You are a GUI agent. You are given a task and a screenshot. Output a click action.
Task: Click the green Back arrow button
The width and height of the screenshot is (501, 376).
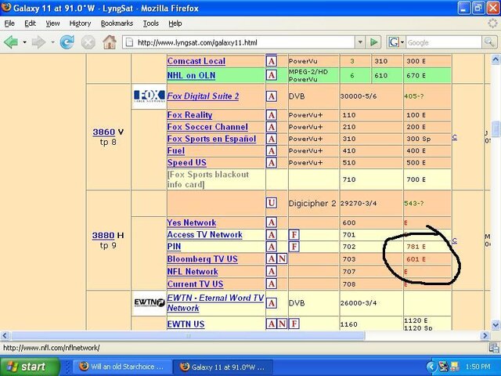10,42
